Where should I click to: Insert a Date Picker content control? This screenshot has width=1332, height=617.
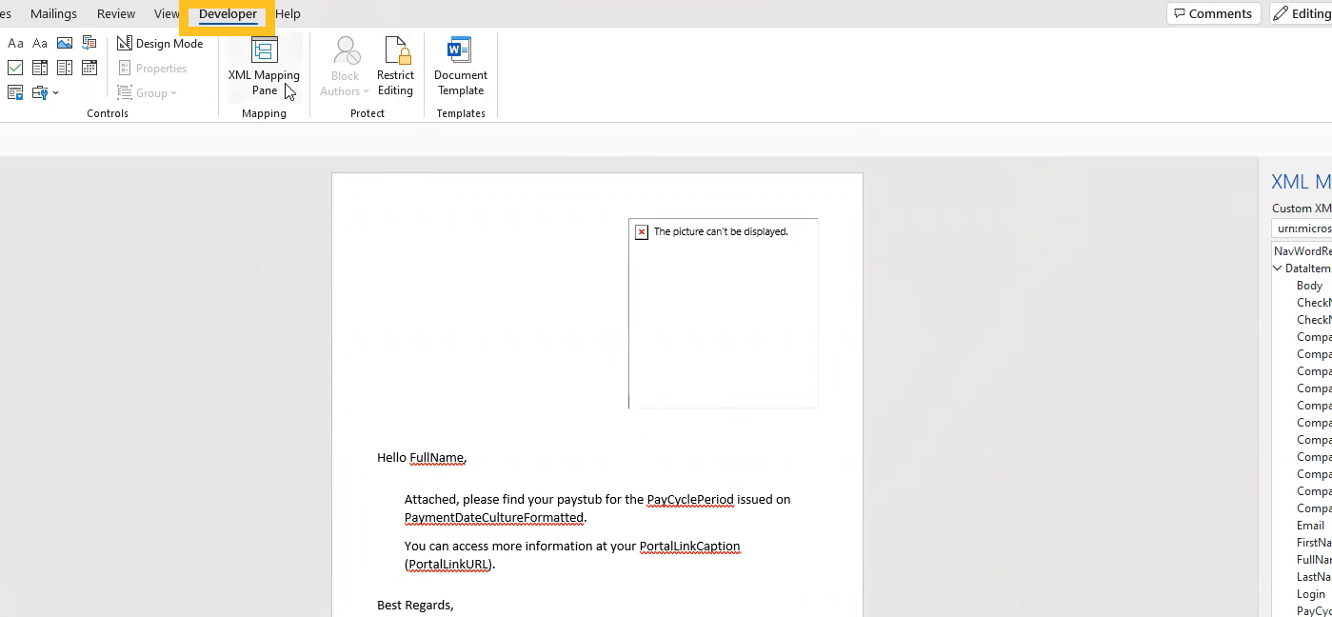[x=89, y=68]
